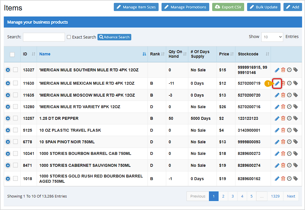Click tag icon for 10 OZ PLASTIC TRAVEL FLASK

point(295,130)
